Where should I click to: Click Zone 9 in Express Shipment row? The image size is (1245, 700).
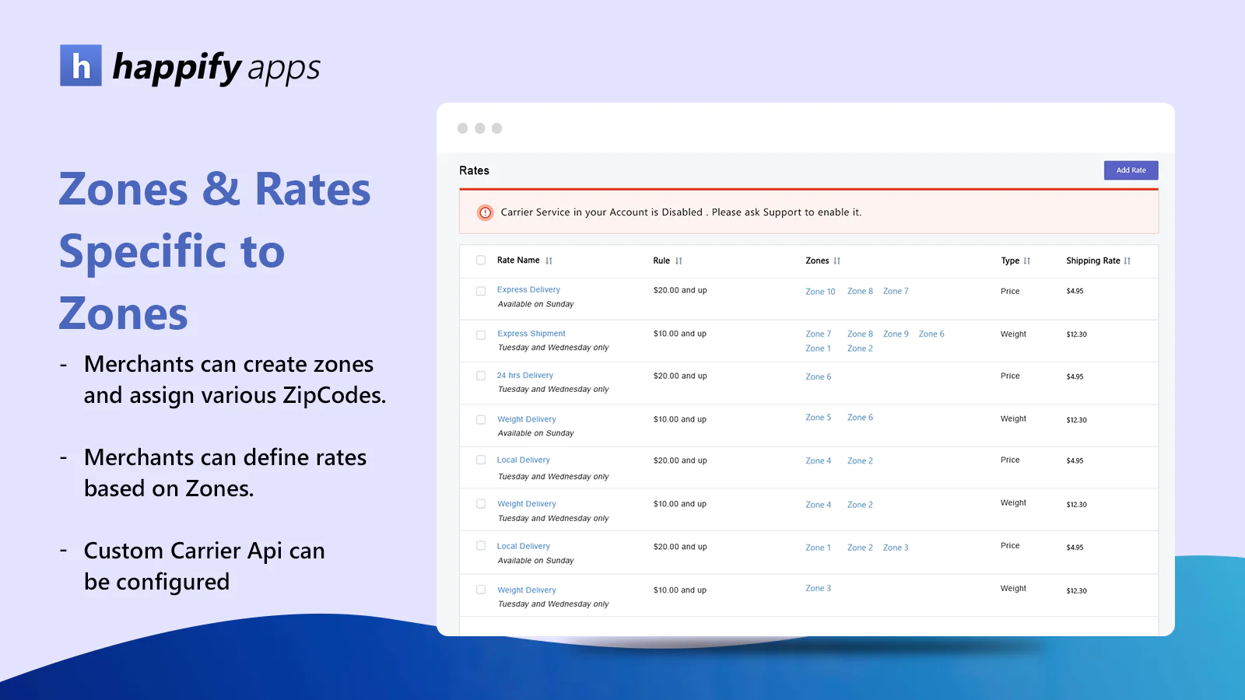pos(896,334)
